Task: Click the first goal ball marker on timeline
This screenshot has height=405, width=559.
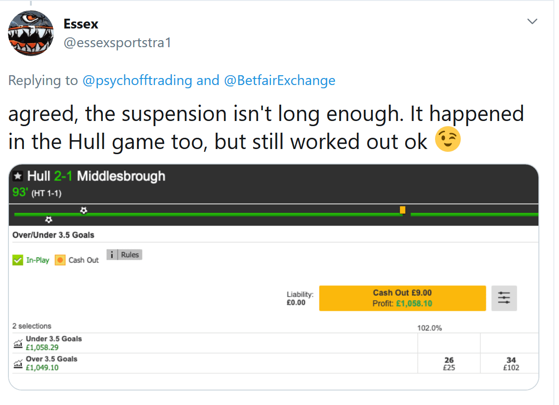Action: coord(83,210)
